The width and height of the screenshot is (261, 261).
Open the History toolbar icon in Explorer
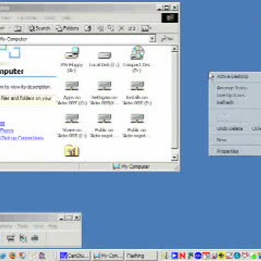coord(88,28)
